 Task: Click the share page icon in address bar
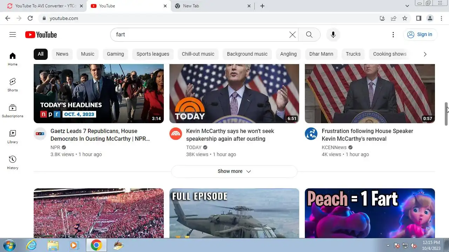(394, 18)
